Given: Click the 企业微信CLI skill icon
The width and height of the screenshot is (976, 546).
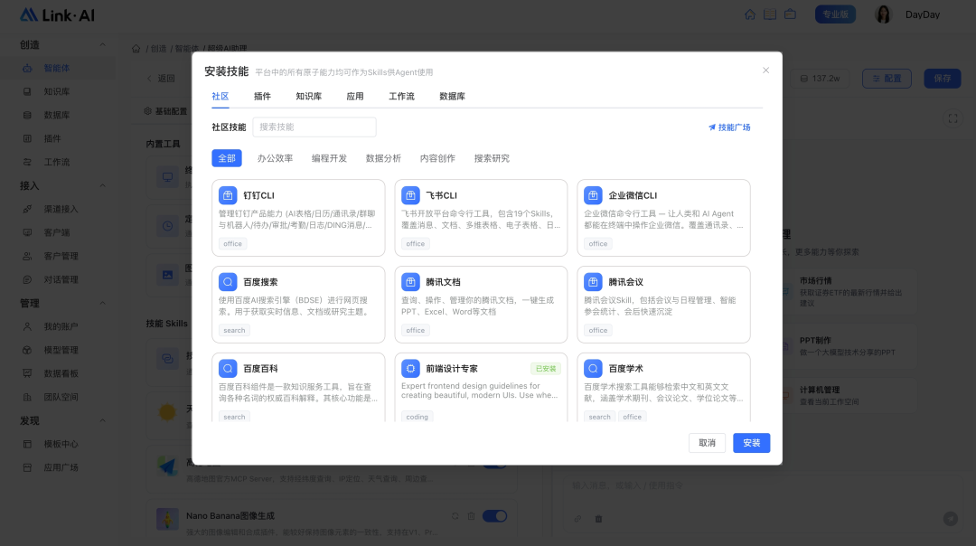Looking at the screenshot, I should [593, 195].
